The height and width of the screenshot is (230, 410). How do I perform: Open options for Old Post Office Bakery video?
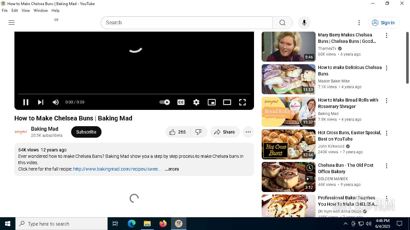(x=387, y=166)
